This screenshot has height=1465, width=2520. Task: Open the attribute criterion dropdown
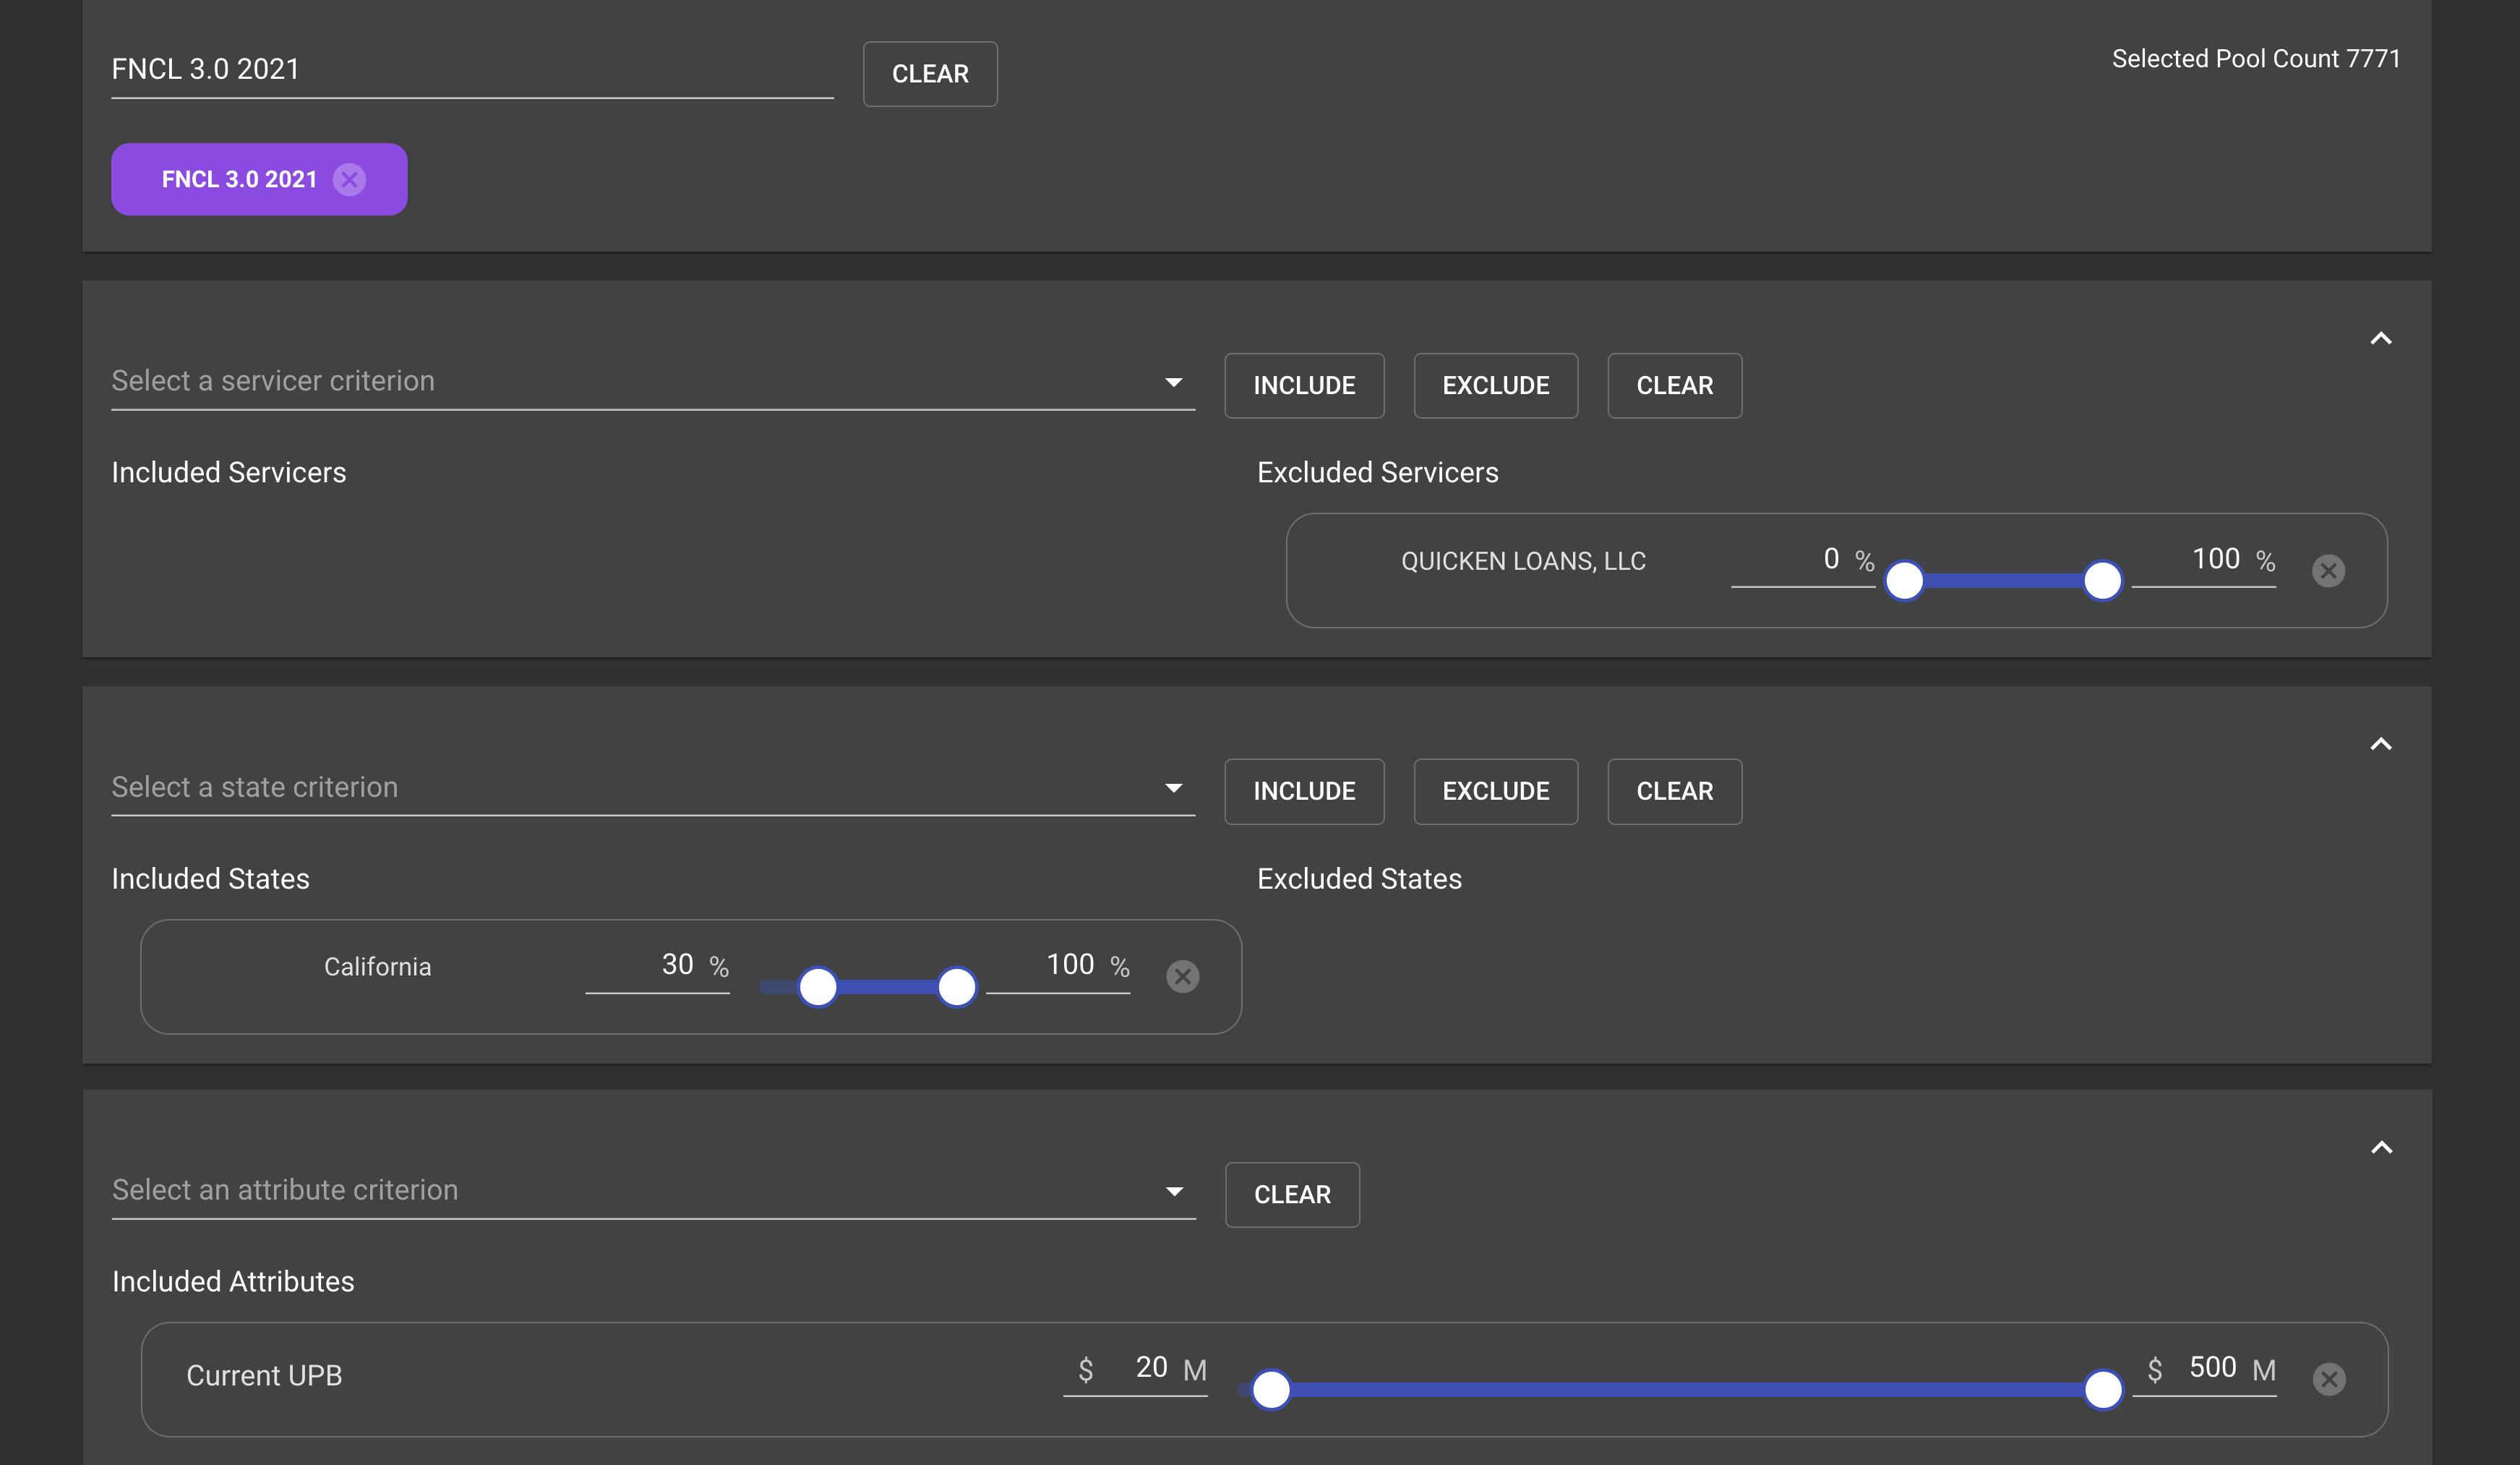653,1190
